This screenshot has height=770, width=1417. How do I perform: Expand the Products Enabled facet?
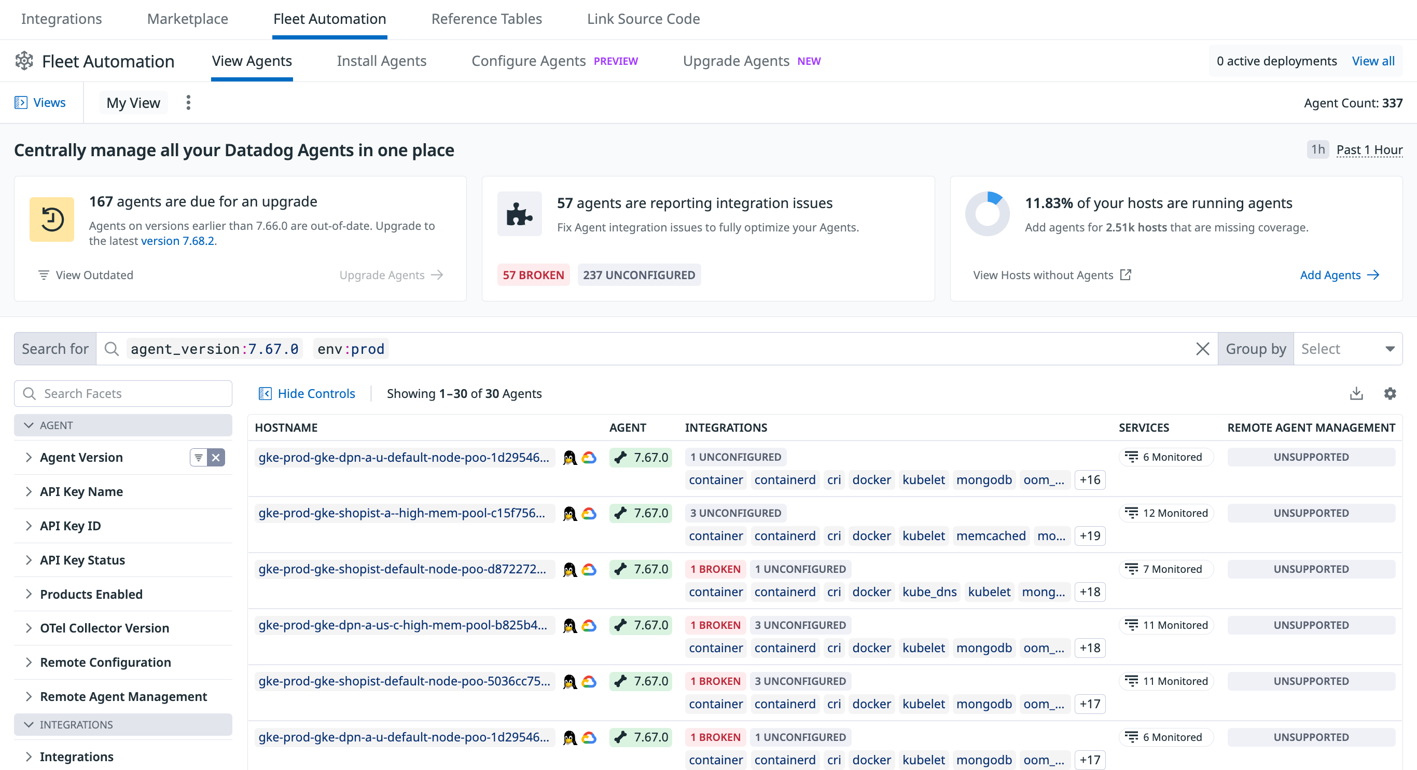pyautogui.click(x=29, y=594)
